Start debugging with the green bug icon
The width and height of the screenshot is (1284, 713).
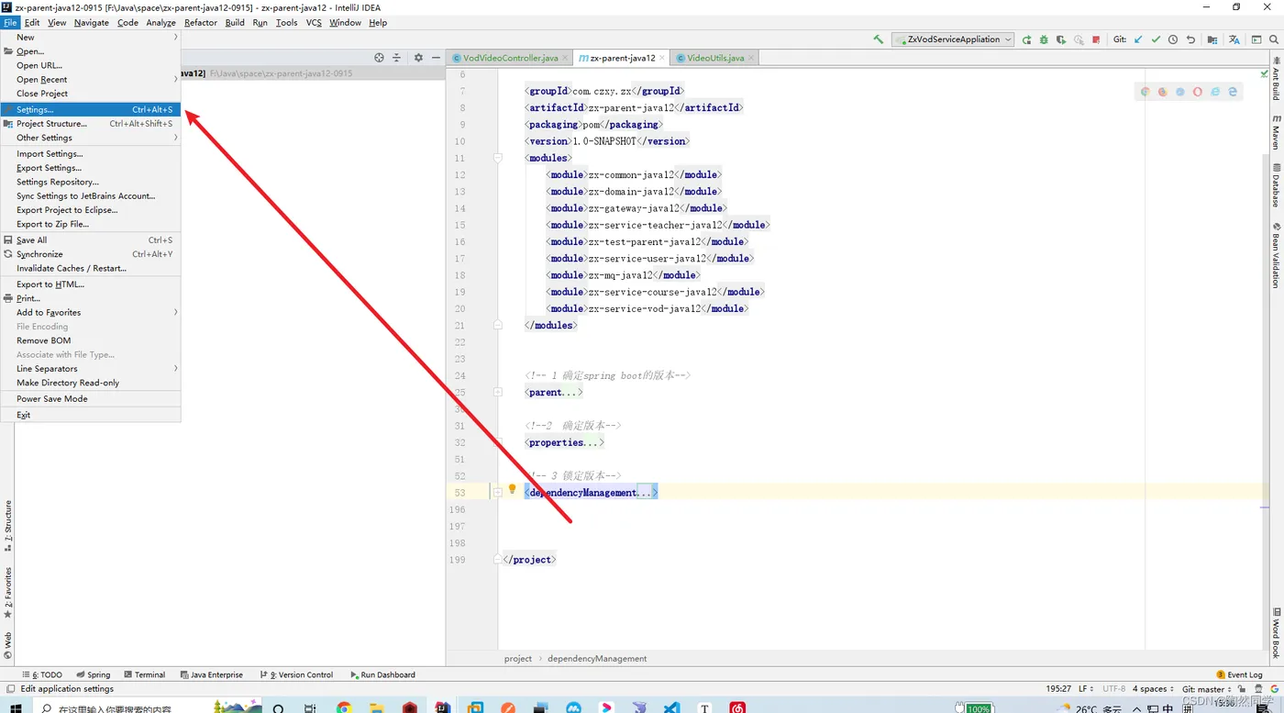coord(1044,39)
